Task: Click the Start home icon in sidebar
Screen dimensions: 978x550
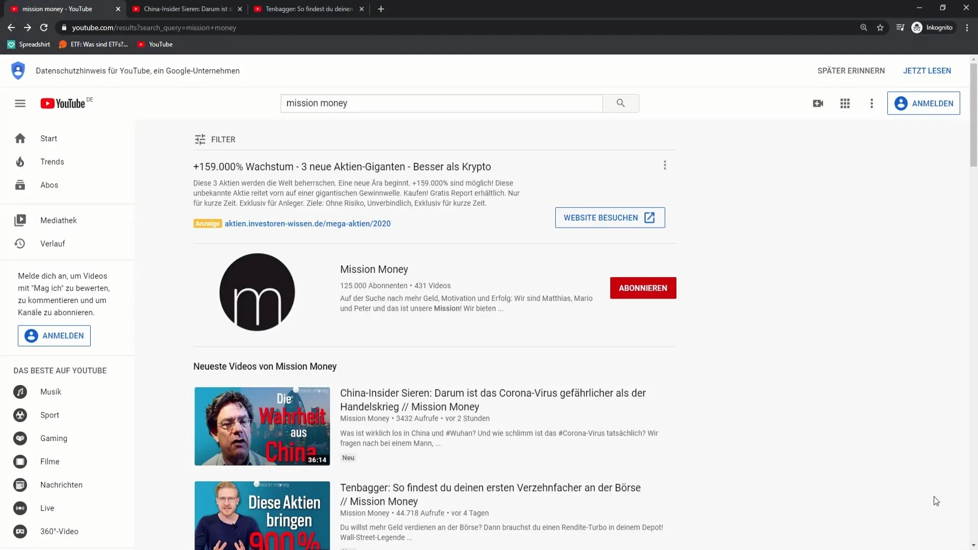Action: (20, 139)
